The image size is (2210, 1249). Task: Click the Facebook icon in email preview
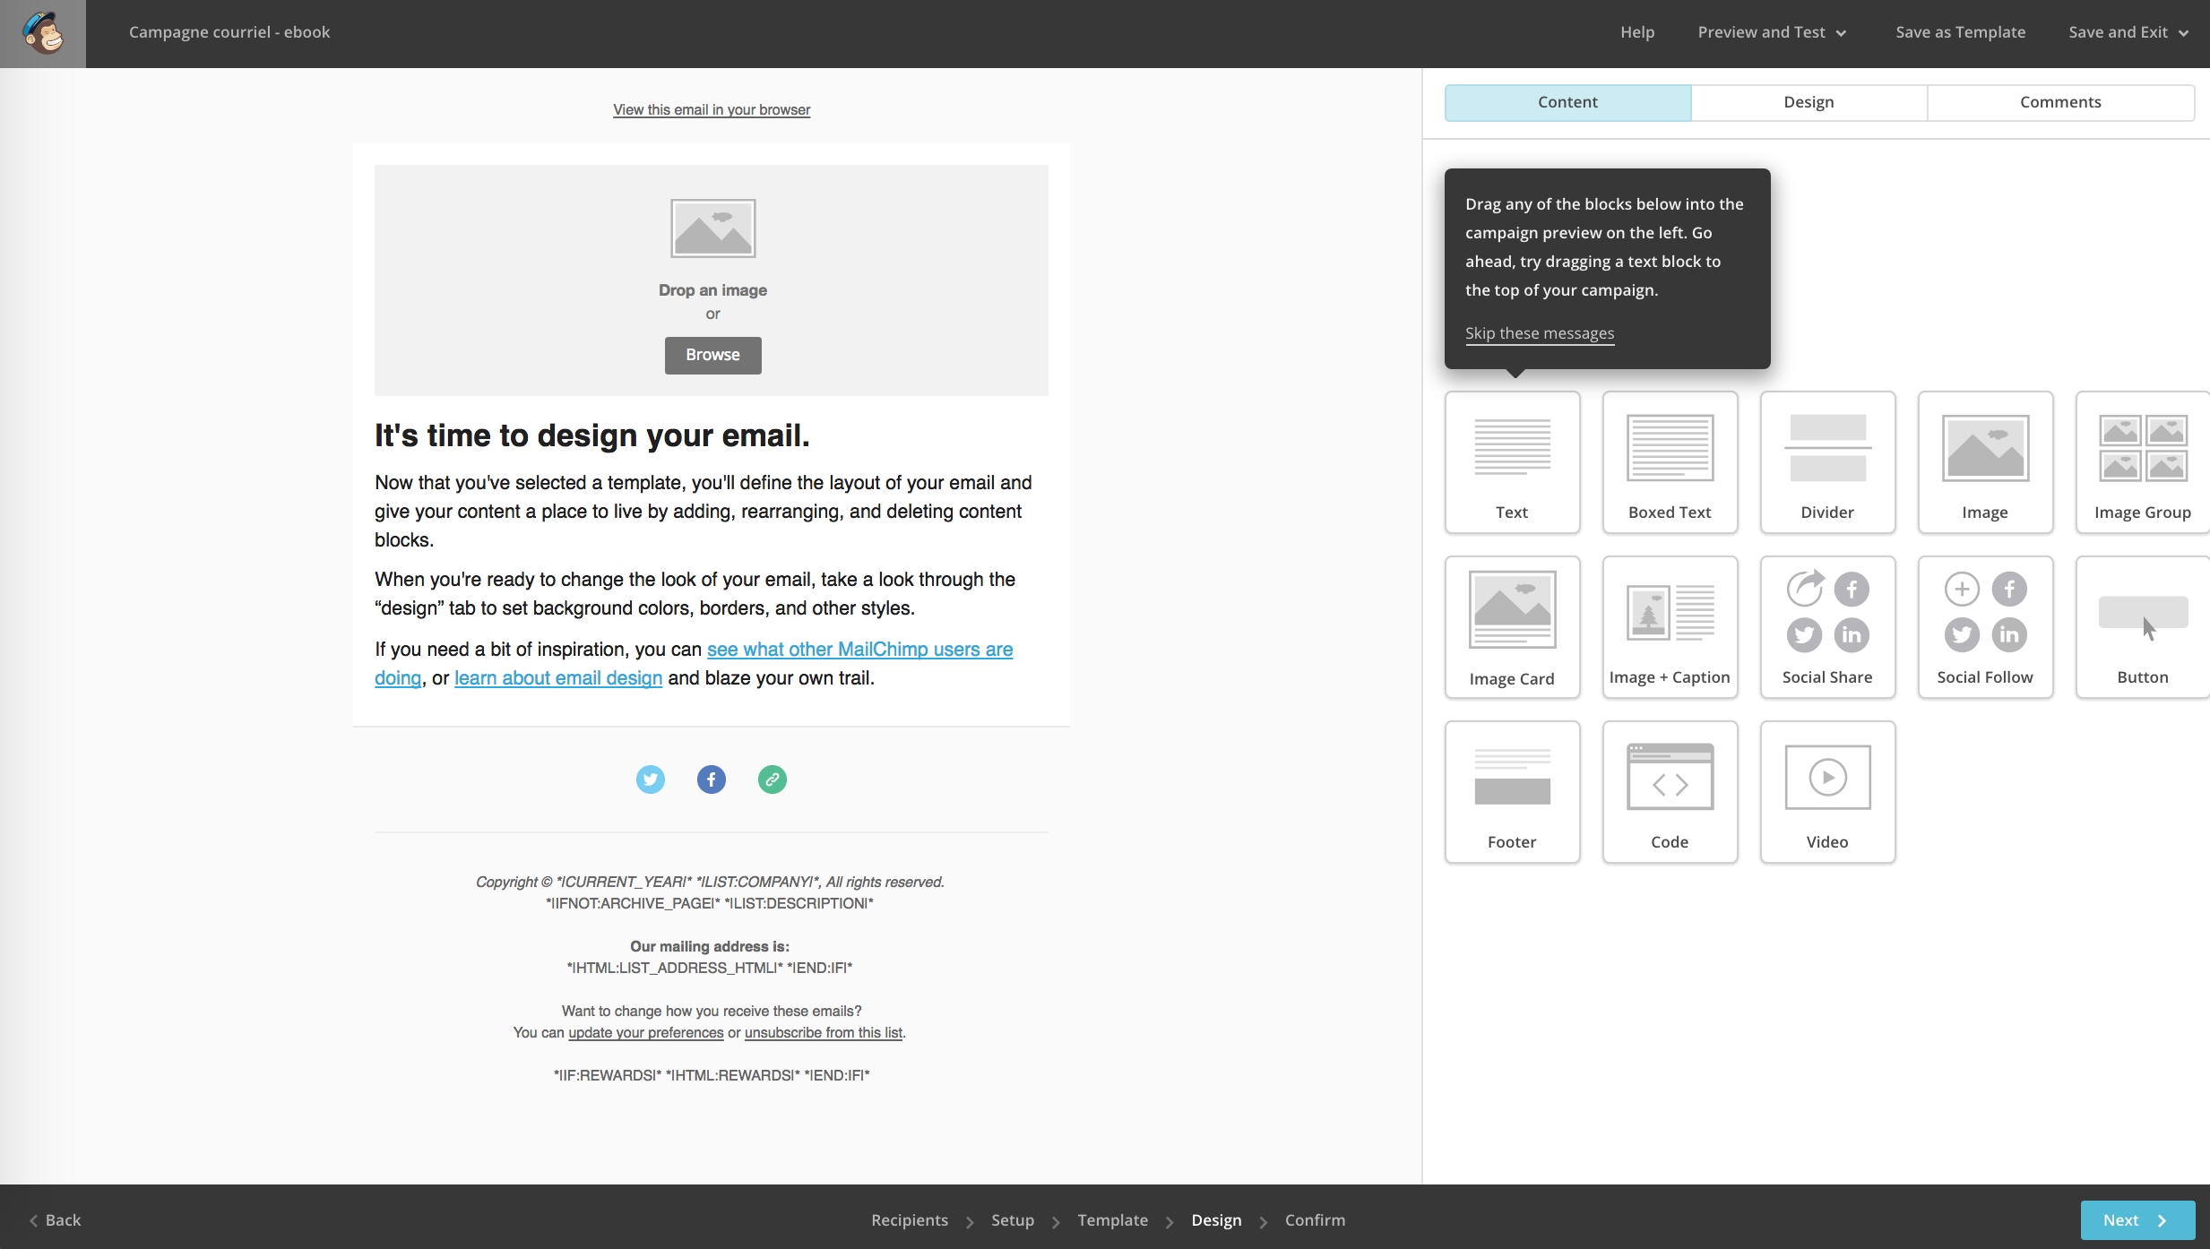(712, 780)
